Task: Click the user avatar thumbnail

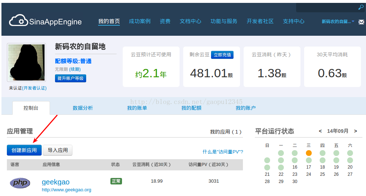Action: pyautogui.click(x=26, y=62)
